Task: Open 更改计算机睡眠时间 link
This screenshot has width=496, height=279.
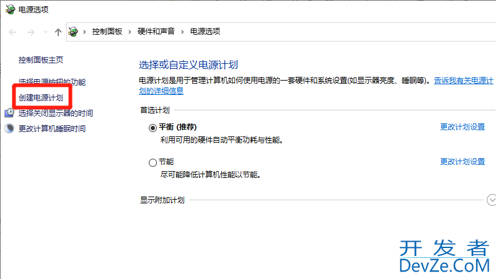Action: pos(52,128)
